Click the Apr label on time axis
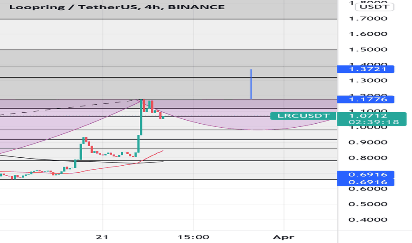412x243 pixels. coord(283,237)
